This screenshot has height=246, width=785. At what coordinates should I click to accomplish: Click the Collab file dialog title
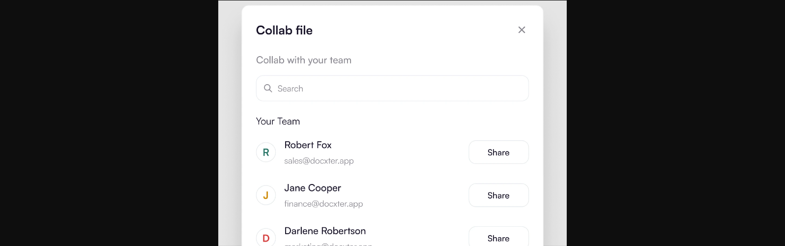point(284,31)
